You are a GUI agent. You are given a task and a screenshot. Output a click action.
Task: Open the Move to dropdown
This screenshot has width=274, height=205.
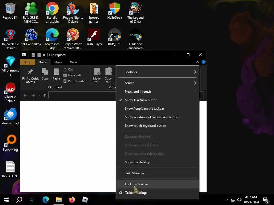(97, 76)
